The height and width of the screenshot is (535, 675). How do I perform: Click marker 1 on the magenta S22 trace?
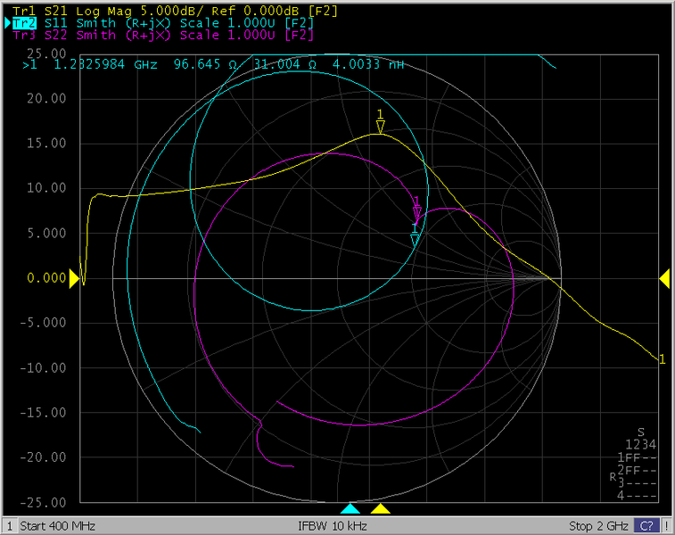416,212
